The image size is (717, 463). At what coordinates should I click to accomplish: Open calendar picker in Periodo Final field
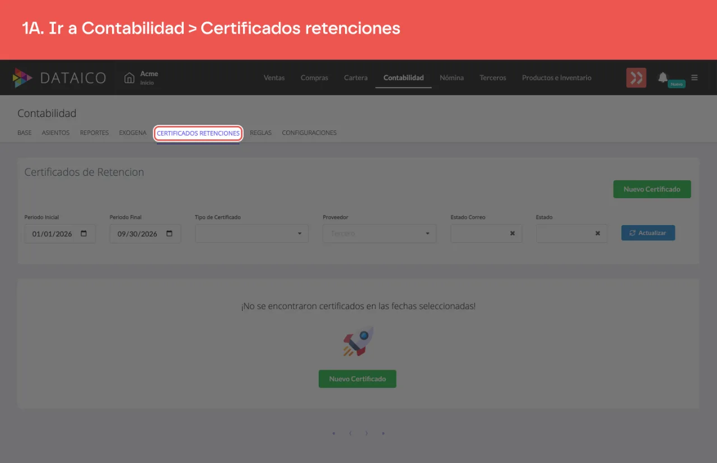[169, 233]
